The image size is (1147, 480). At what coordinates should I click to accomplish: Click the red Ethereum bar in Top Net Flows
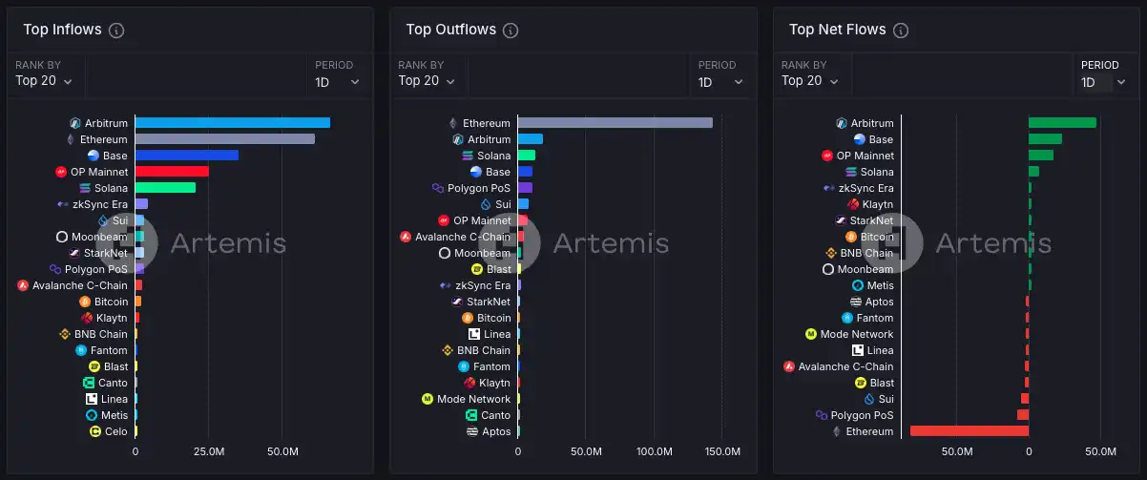click(x=969, y=431)
